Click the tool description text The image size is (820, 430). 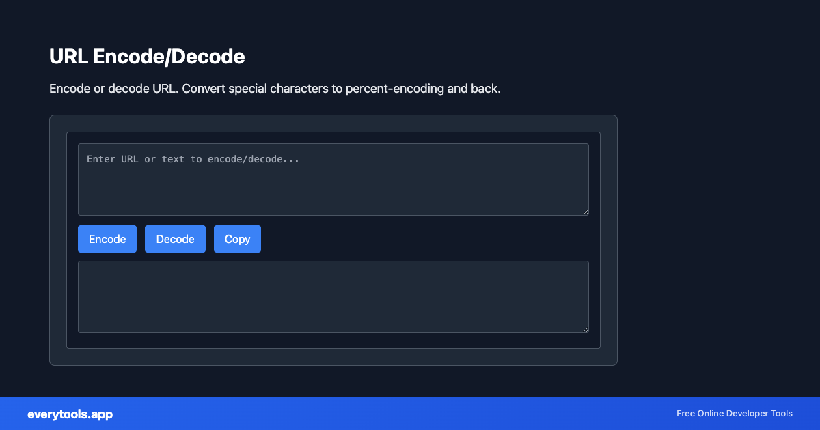coord(274,88)
